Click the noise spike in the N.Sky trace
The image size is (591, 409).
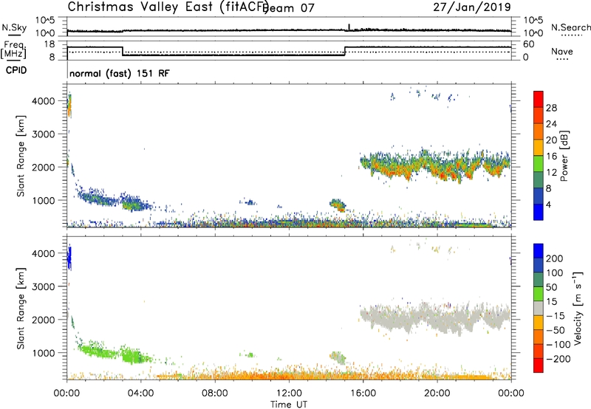[x=349, y=27]
